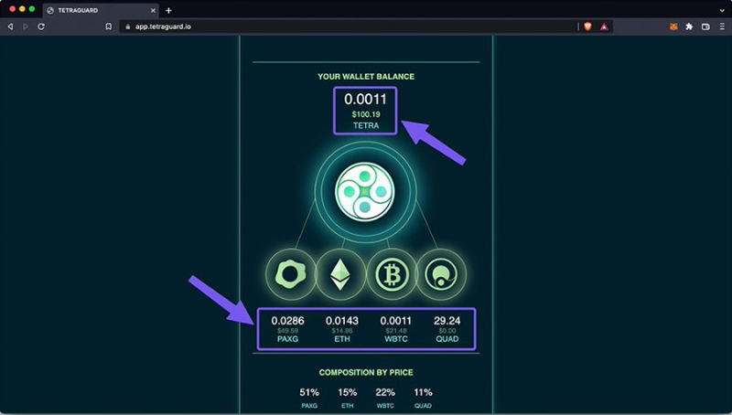Click the 0.0011 WBTC amount
This screenshot has width=732, height=415.
[396, 321]
